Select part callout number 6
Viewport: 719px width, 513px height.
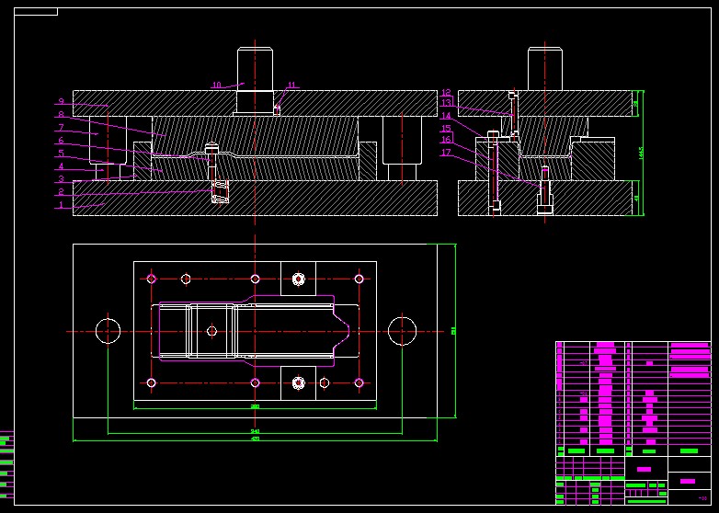click(x=61, y=141)
